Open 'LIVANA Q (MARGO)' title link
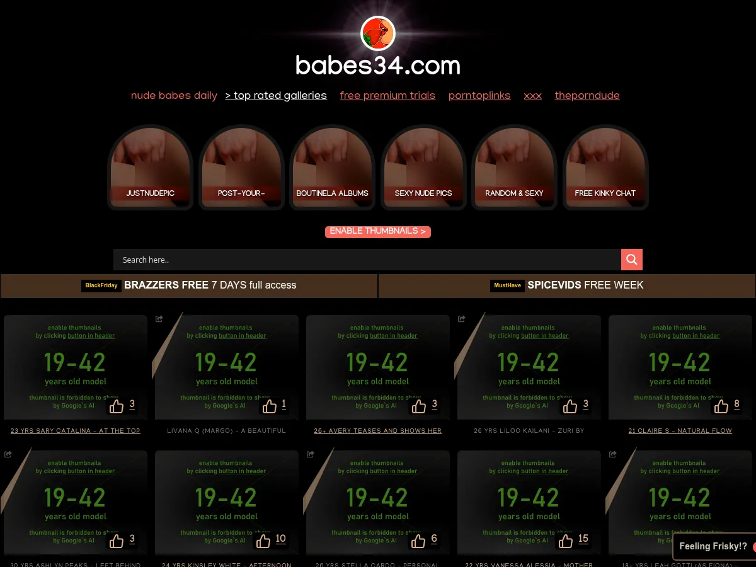Image resolution: width=756 pixels, height=567 pixels. [x=227, y=431]
